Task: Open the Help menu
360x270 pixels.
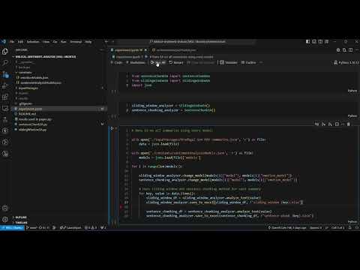Action: pyautogui.click(x=88, y=42)
